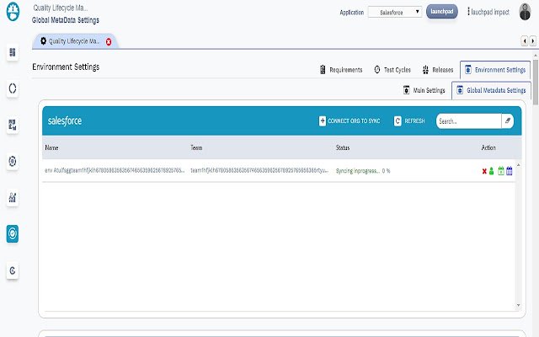Open the QR-code style sidebar icon
The width and height of the screenshot is (539, 337).
pyautogui.click(x=13, y=125)
